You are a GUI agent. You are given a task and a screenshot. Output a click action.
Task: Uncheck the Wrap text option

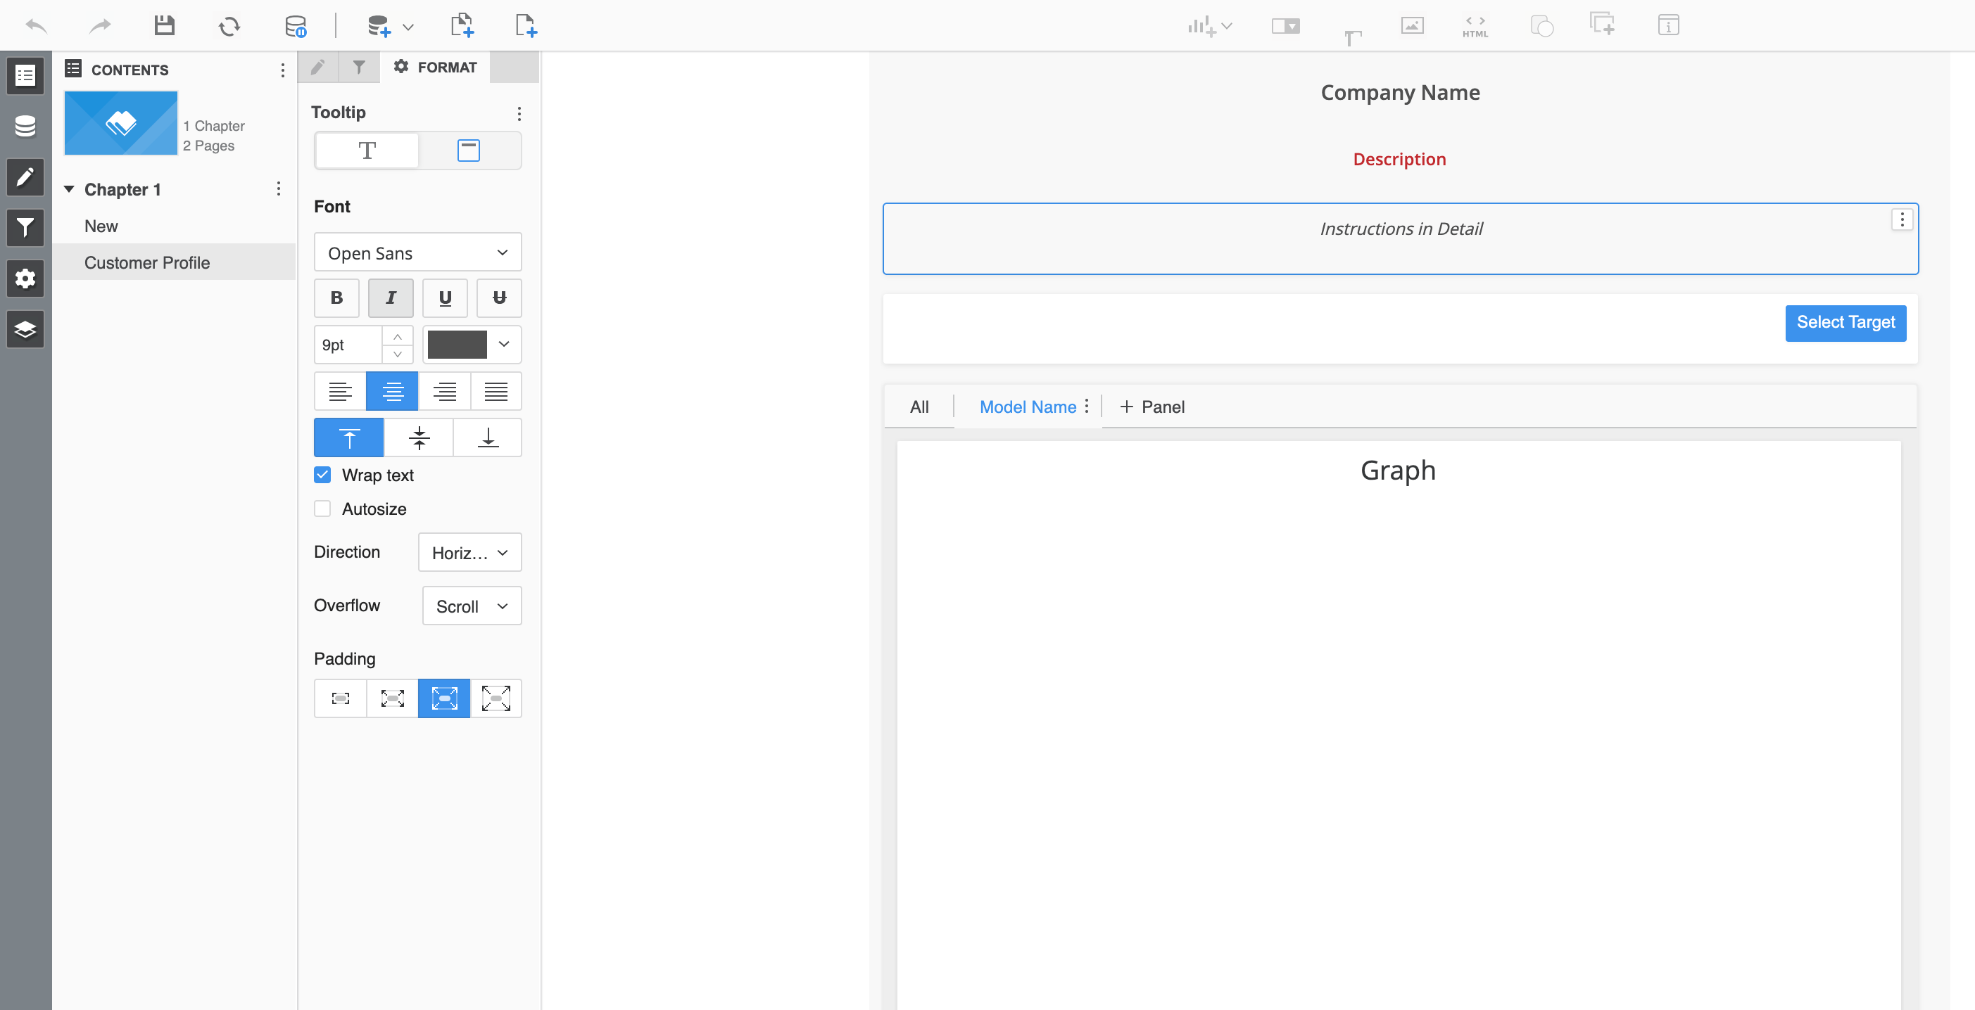[323, 474]
